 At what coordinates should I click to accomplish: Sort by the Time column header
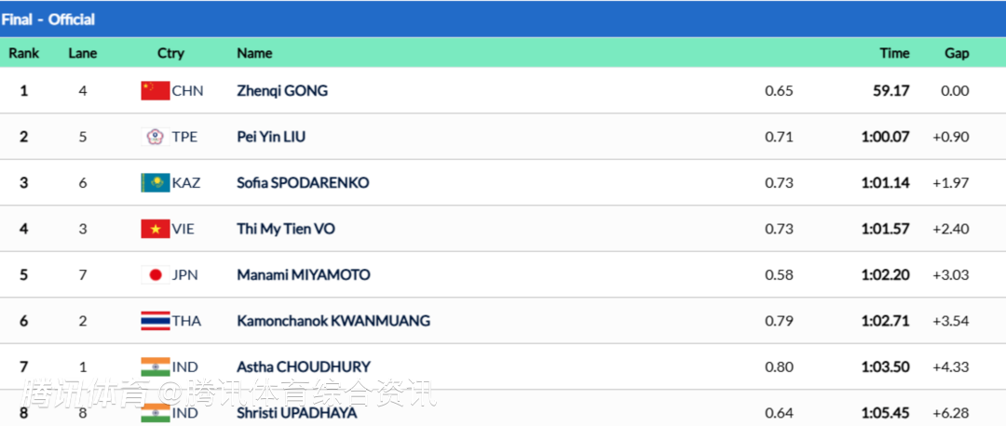(894, 53)
